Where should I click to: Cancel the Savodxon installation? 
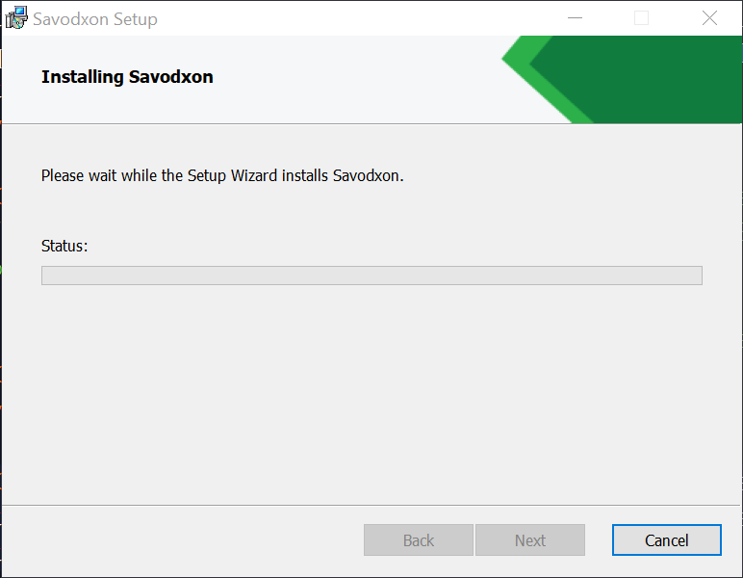[x=666, y=540]
